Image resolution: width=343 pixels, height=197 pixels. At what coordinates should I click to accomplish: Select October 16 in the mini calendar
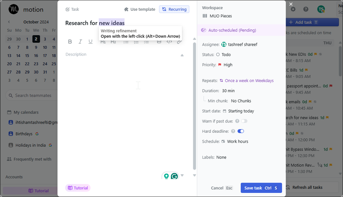(x=36, y=56)
